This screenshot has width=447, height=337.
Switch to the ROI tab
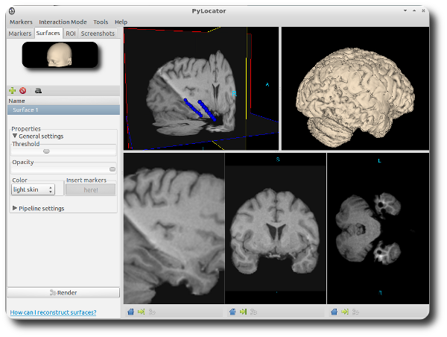71,34
